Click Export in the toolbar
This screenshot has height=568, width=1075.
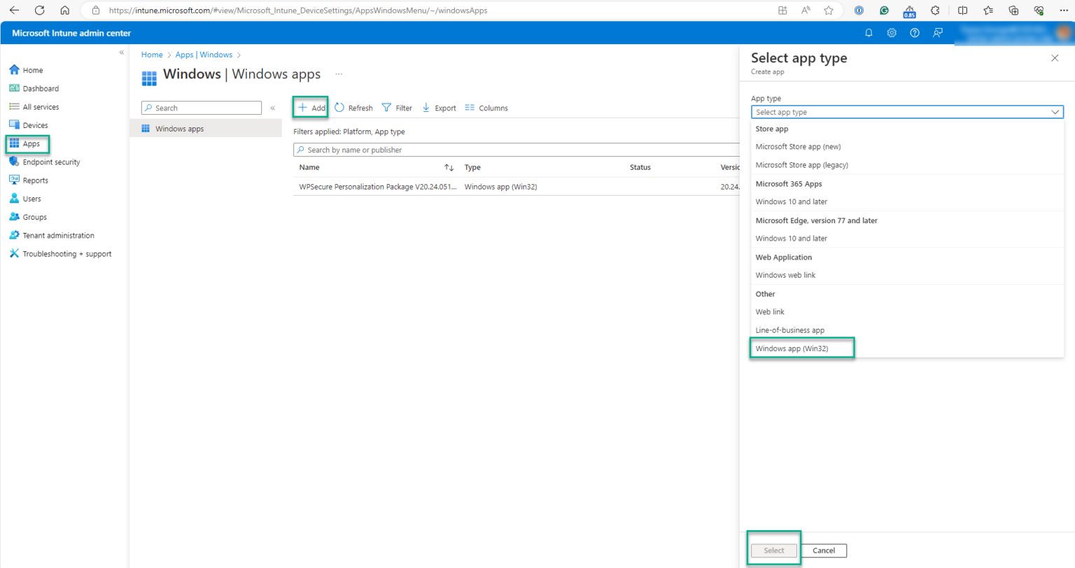[439, 108]
